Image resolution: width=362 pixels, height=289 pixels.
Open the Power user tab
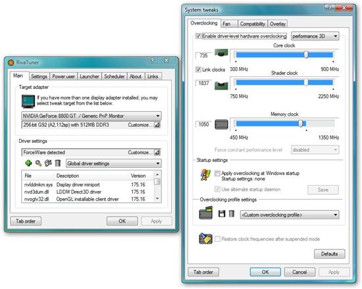(63, 76)
